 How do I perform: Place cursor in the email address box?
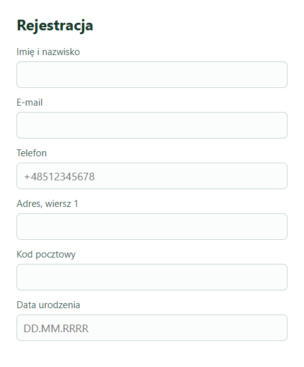(152, 125)
